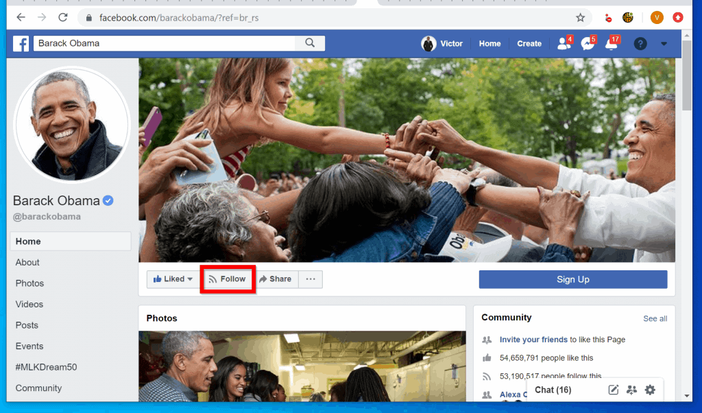Open the Chat (16) bar

(x=553, y=390)
